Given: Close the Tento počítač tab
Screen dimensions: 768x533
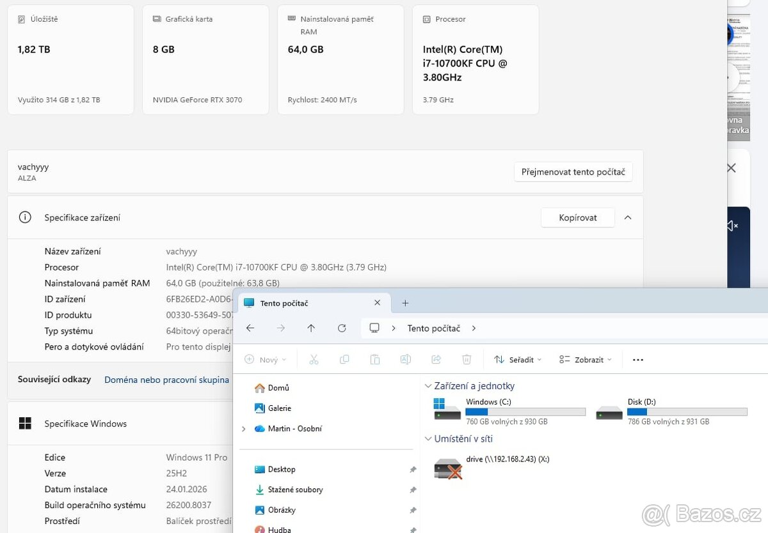Looking at the screenshot, I should (x=377, y=303).
